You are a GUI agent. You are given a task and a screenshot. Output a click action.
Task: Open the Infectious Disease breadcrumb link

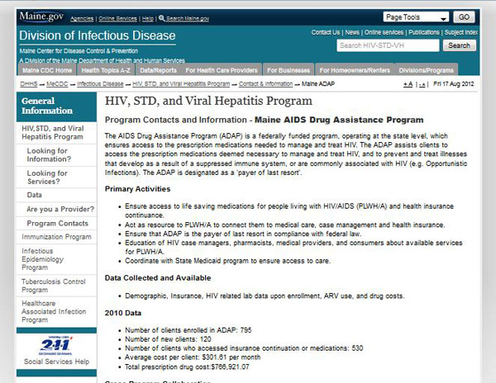[100, 84]
